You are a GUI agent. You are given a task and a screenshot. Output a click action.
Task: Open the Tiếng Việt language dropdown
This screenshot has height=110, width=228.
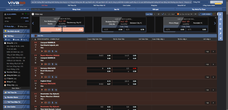click(x=201, y=2)
